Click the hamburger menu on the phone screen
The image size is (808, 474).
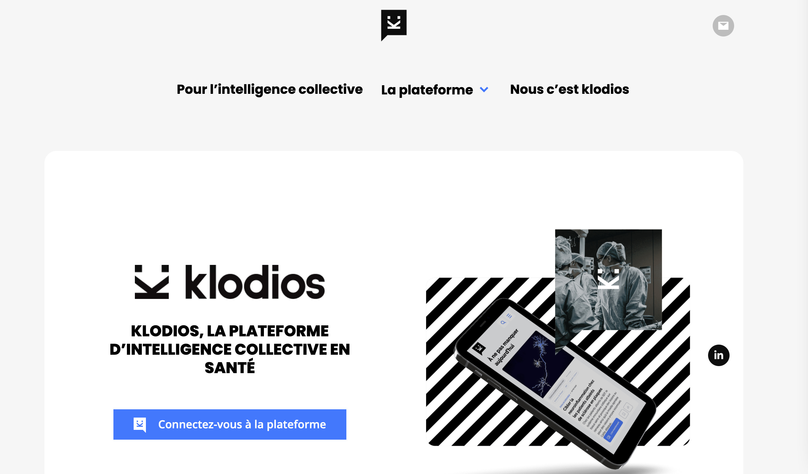click(x=509, y=316)
